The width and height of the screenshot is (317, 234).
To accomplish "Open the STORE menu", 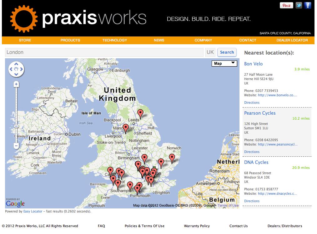I will coord(25,40).
